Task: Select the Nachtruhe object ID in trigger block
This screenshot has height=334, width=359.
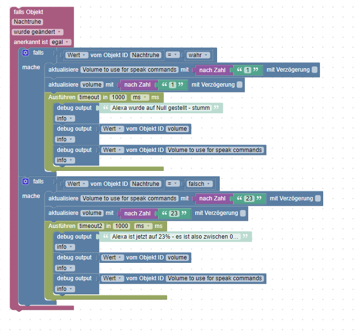Action: (28, 22)
